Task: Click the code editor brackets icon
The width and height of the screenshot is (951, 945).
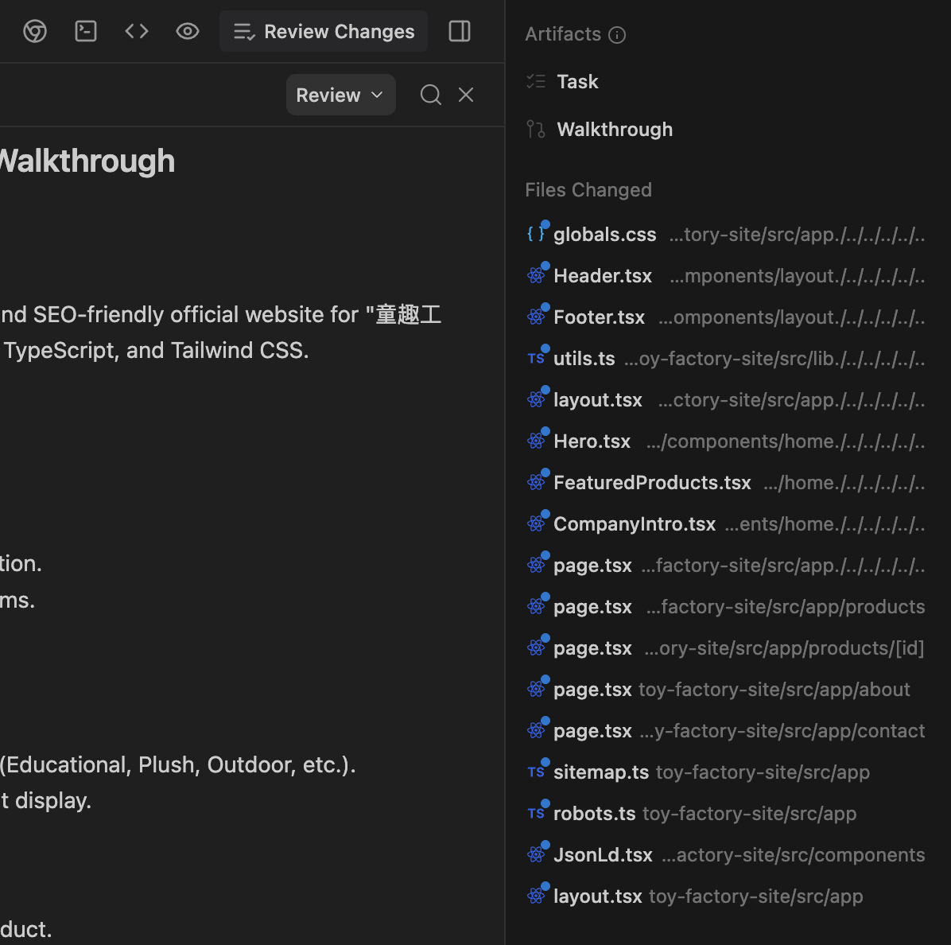Action: click(137, 32)
